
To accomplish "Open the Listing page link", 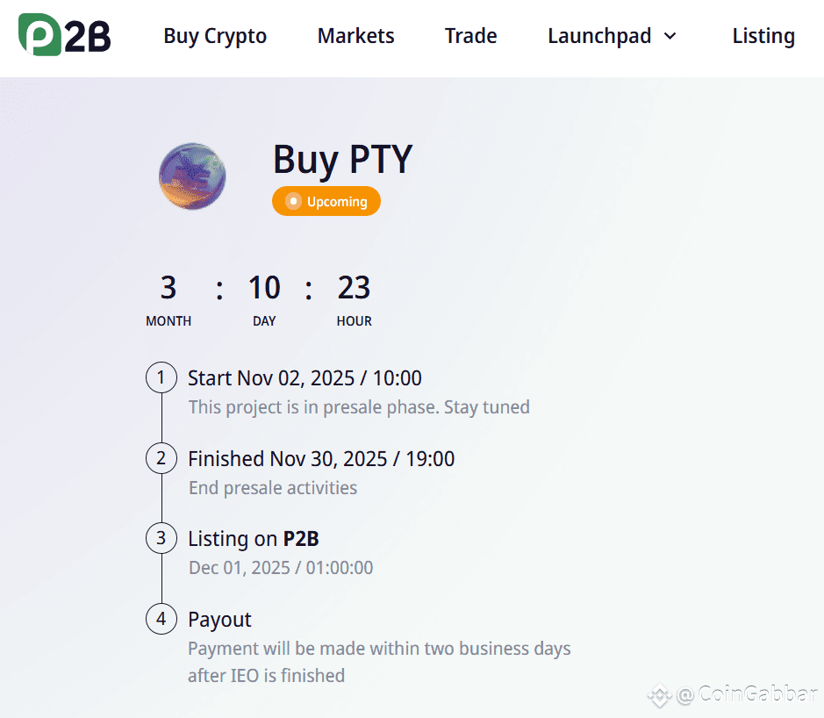I will pos(763,36).
